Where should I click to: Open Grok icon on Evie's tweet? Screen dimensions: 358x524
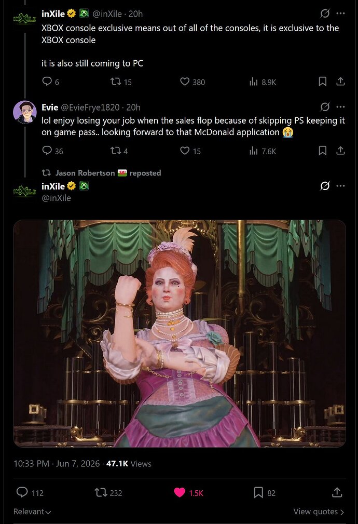pyautogui.click(x=325, y=107)
